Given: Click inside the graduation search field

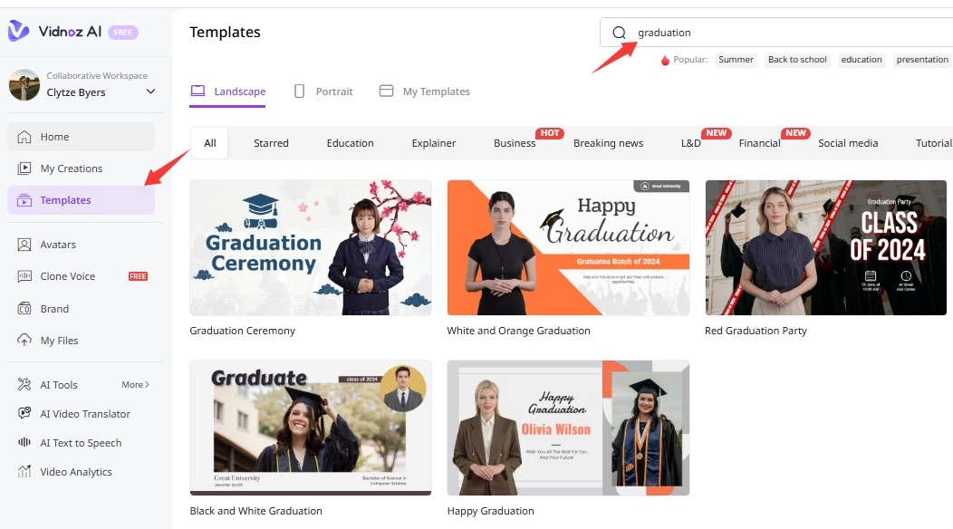Looking at the screenshot, I should click(x=688, y=32).
